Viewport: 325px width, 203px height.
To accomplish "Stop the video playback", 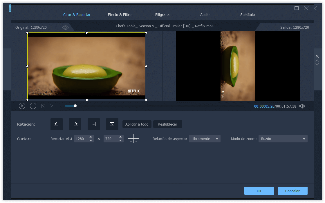I will click(x=33, y=106).
